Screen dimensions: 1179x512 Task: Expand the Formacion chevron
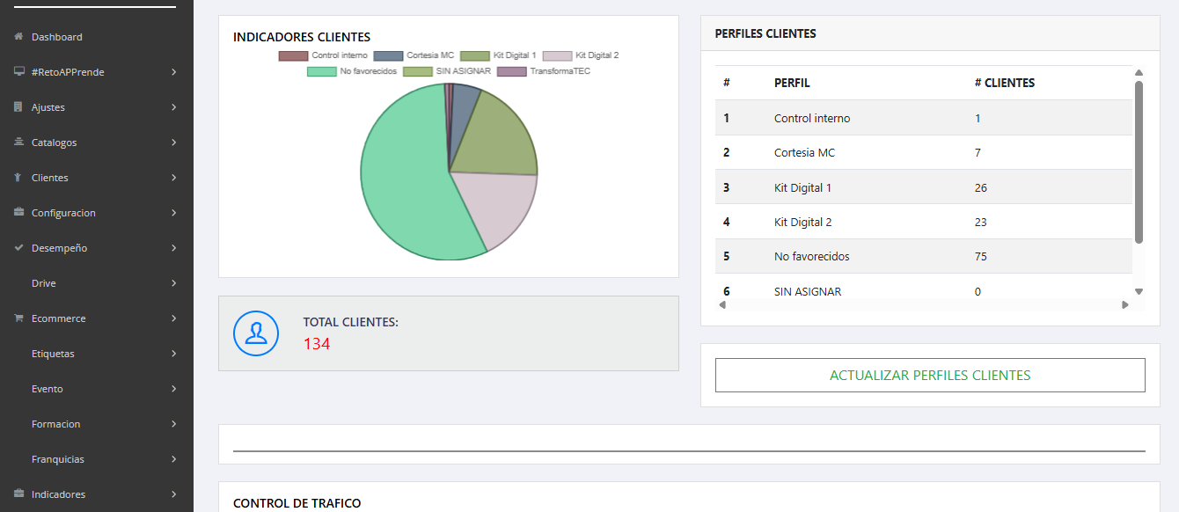tap(174, 424)
